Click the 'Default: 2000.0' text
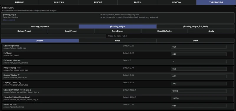Viewport: 236px width, 111px height. click(130, 97)
